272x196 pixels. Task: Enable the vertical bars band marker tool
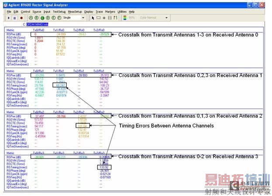pos(110,18)
